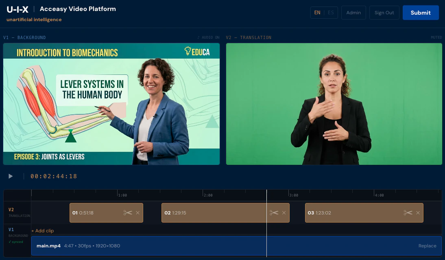Click the V2 translation video preview
The image size is (445, 260).
(334, 104)
